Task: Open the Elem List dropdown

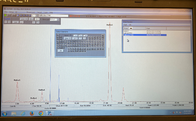Action: tap(58, 19)
